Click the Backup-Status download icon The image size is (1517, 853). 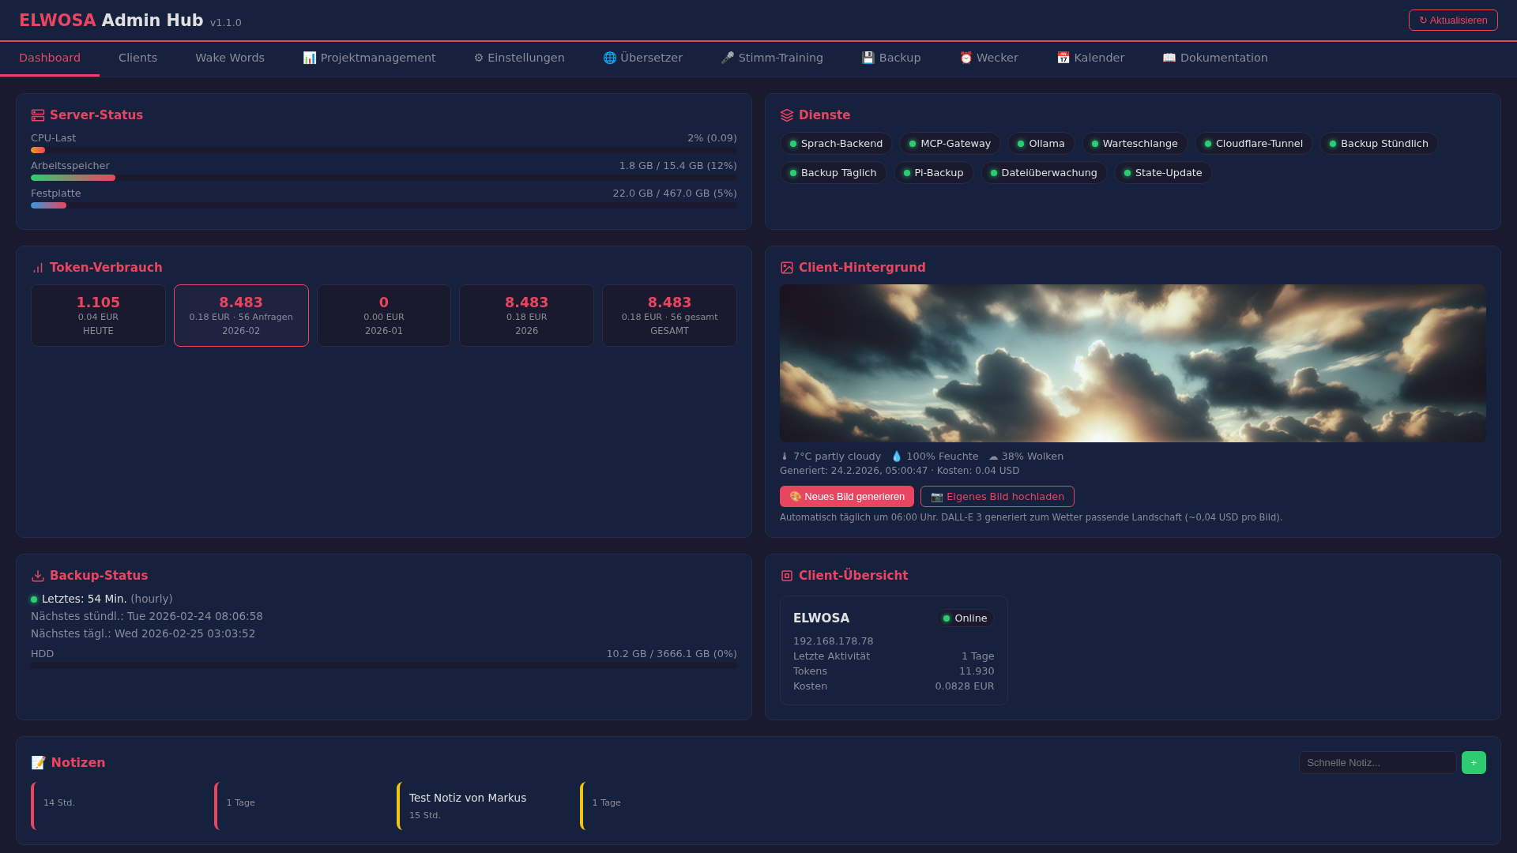pos(38,576)
